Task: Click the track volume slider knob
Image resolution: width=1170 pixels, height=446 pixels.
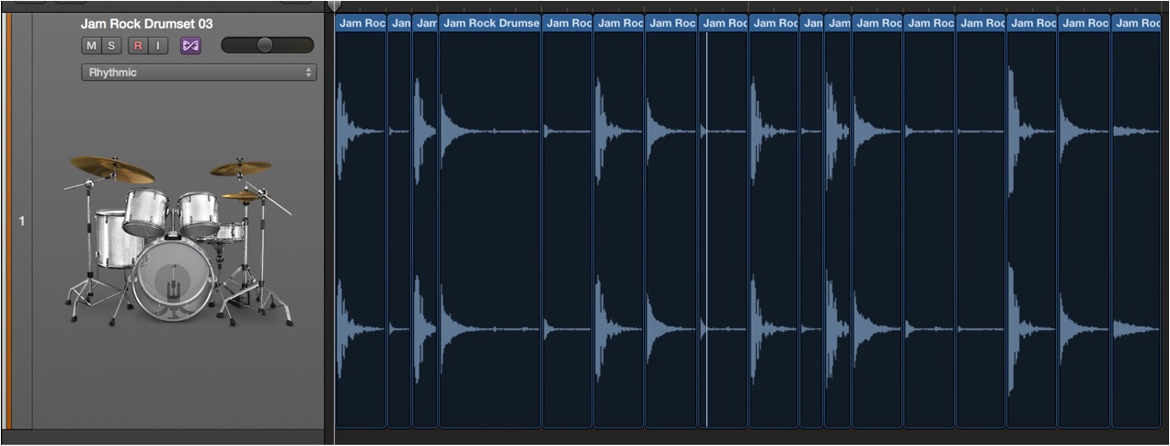Action: (265, 45)
